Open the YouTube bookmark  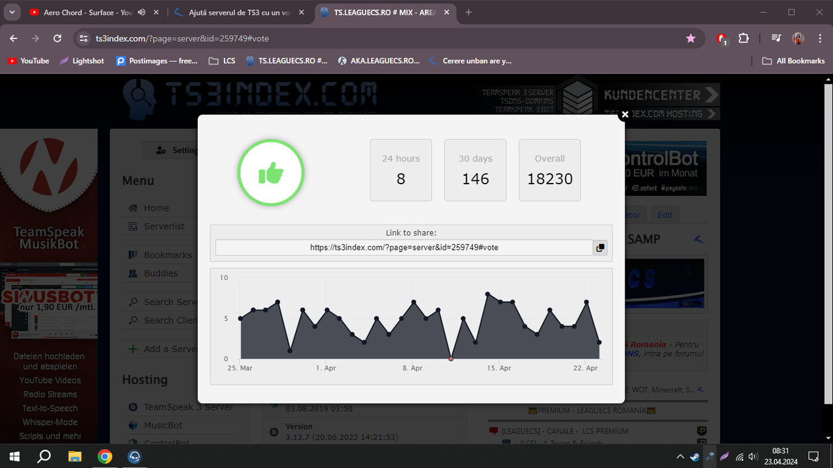(x=29, y=61)
